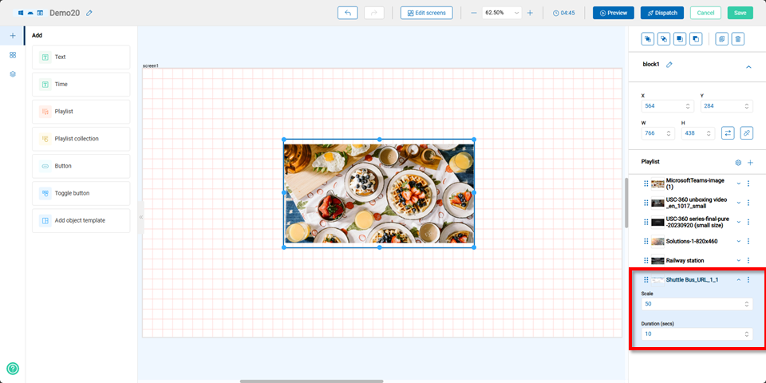
Task: Click the undo arrow button
Action: [348, 13]
